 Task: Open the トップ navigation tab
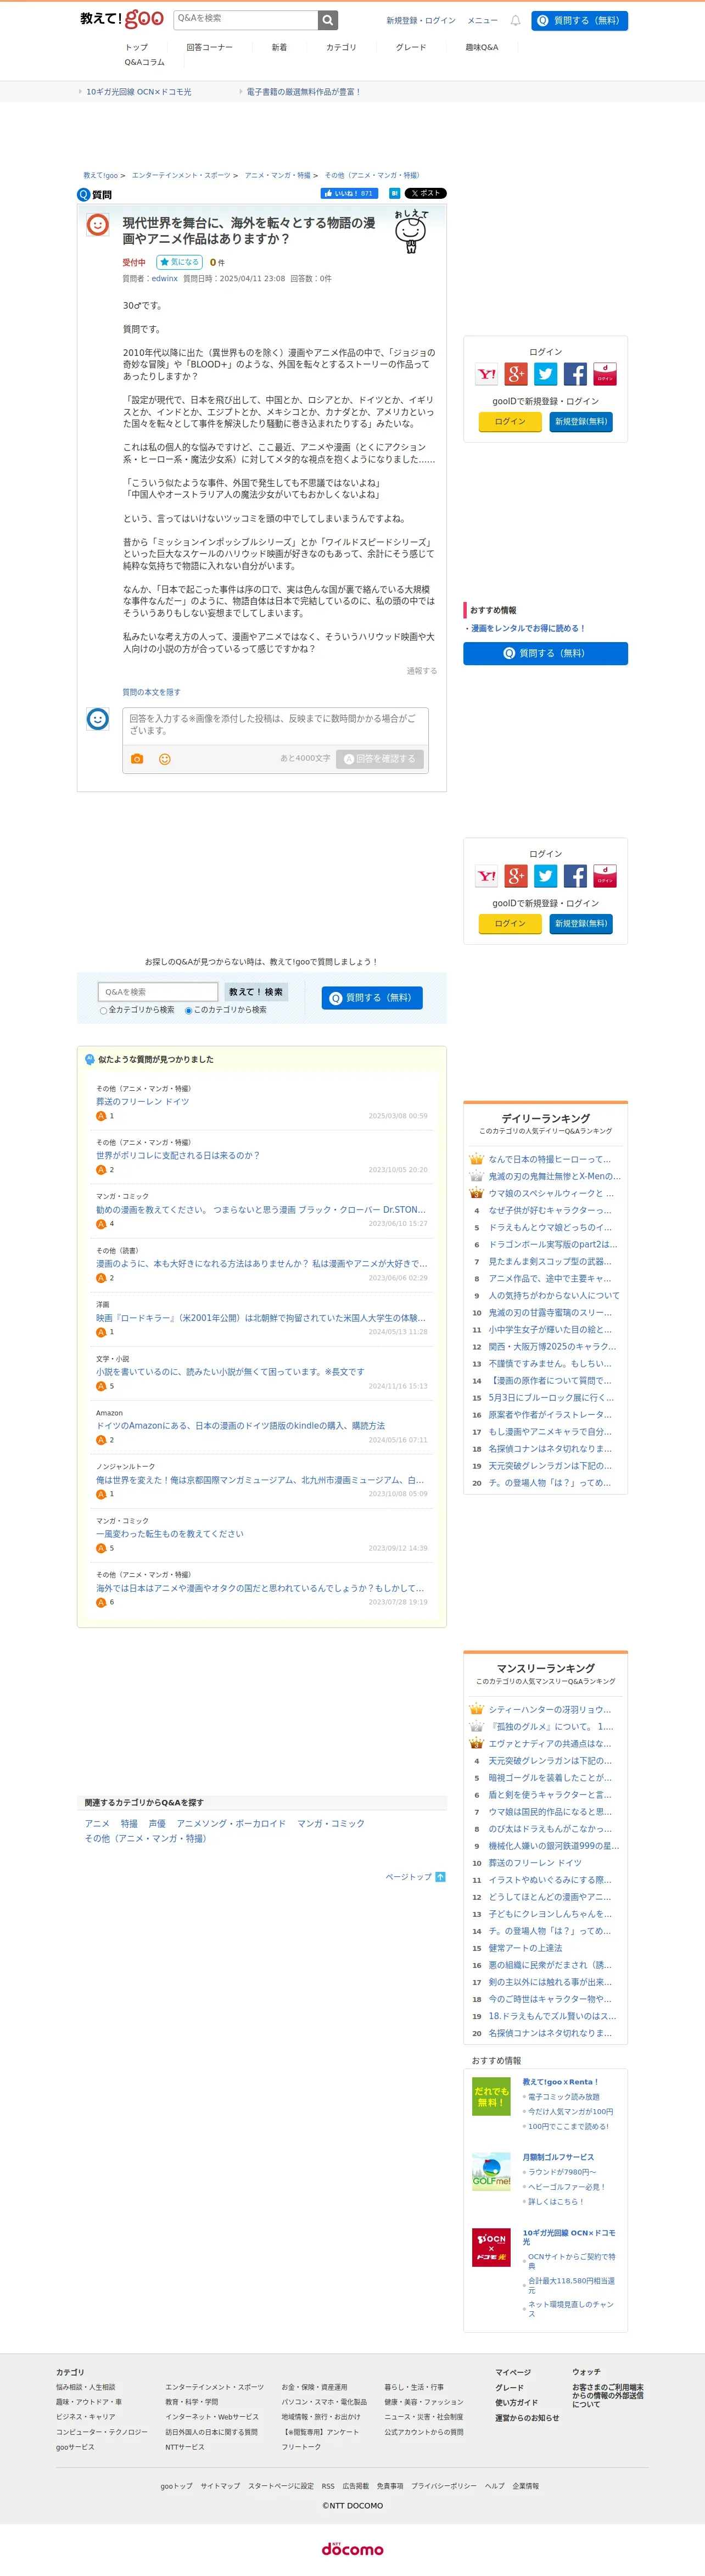[x=136, y=47]
